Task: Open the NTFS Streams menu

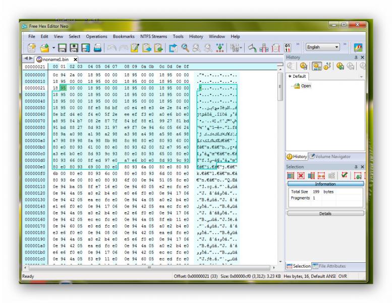Action: pyautogui.click(x=153, y=36)
